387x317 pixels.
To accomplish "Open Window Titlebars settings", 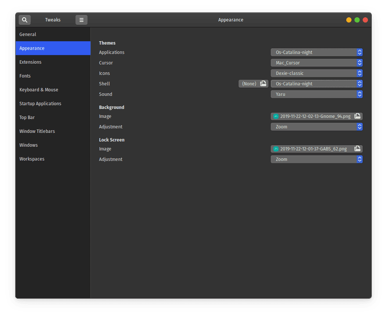I will coord(53,131).
